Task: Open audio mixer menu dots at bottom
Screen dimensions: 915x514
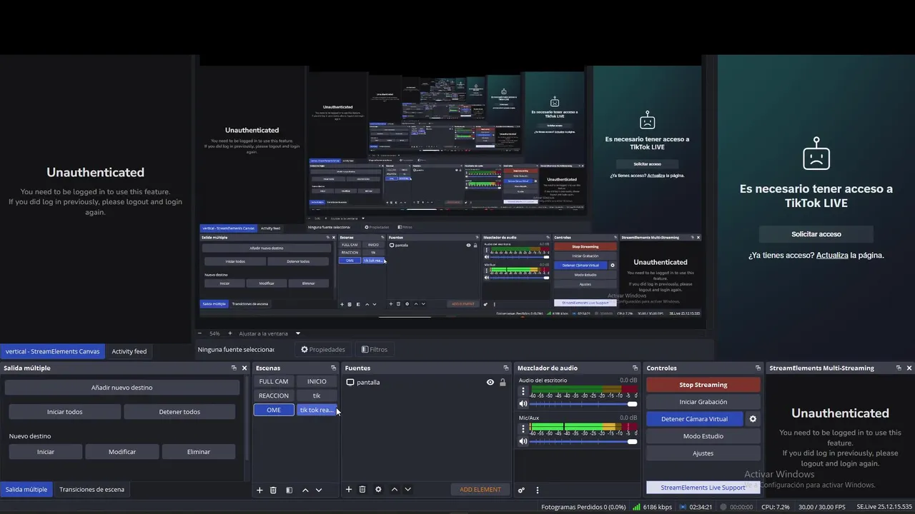Action: tap(538, 490)
